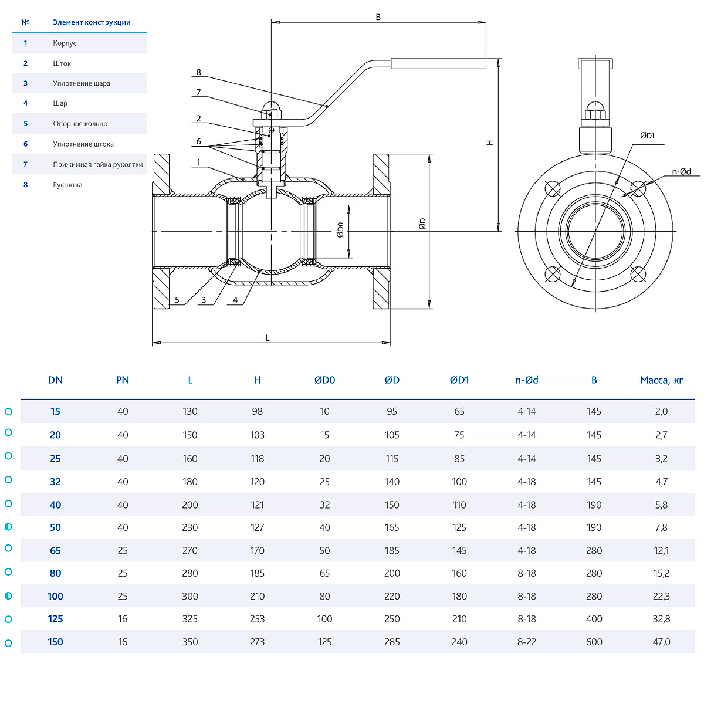Screen dimensions: 704x704
Task: Click the circle marker beside DN 15 row
Action: 8,412
